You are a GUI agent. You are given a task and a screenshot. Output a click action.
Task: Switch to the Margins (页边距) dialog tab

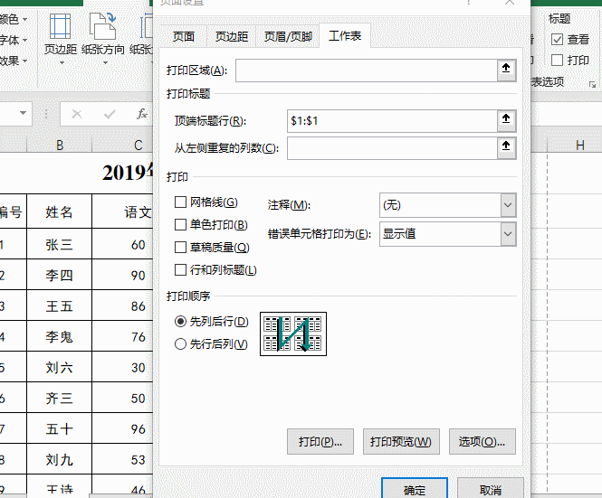coord(232,37)
